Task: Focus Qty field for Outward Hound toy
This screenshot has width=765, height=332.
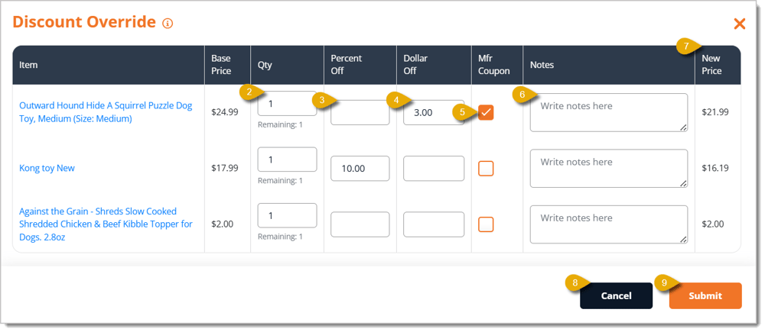Action: (x=288, y=104)
